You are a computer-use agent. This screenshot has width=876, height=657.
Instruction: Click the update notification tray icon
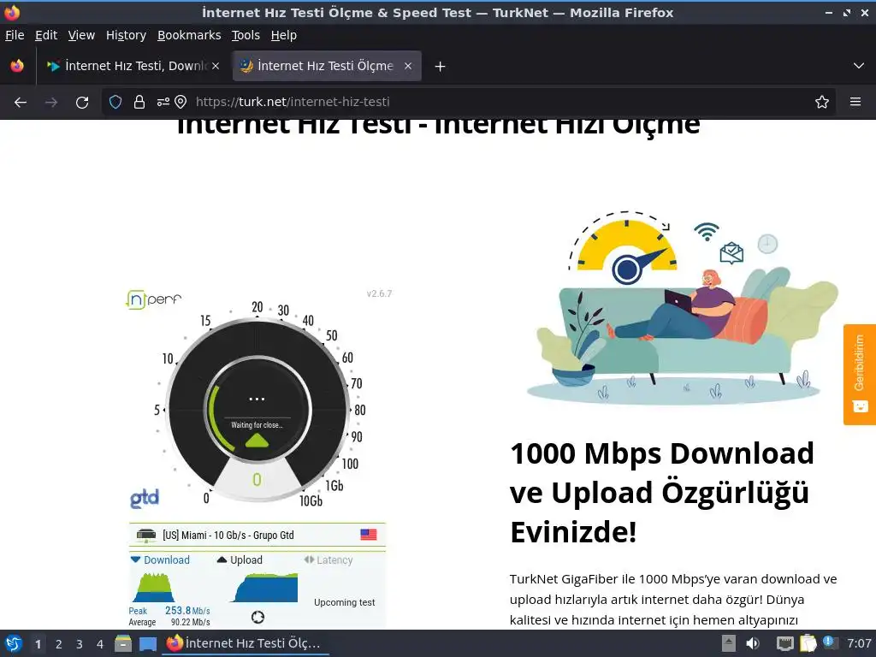[x=830, y=642]
